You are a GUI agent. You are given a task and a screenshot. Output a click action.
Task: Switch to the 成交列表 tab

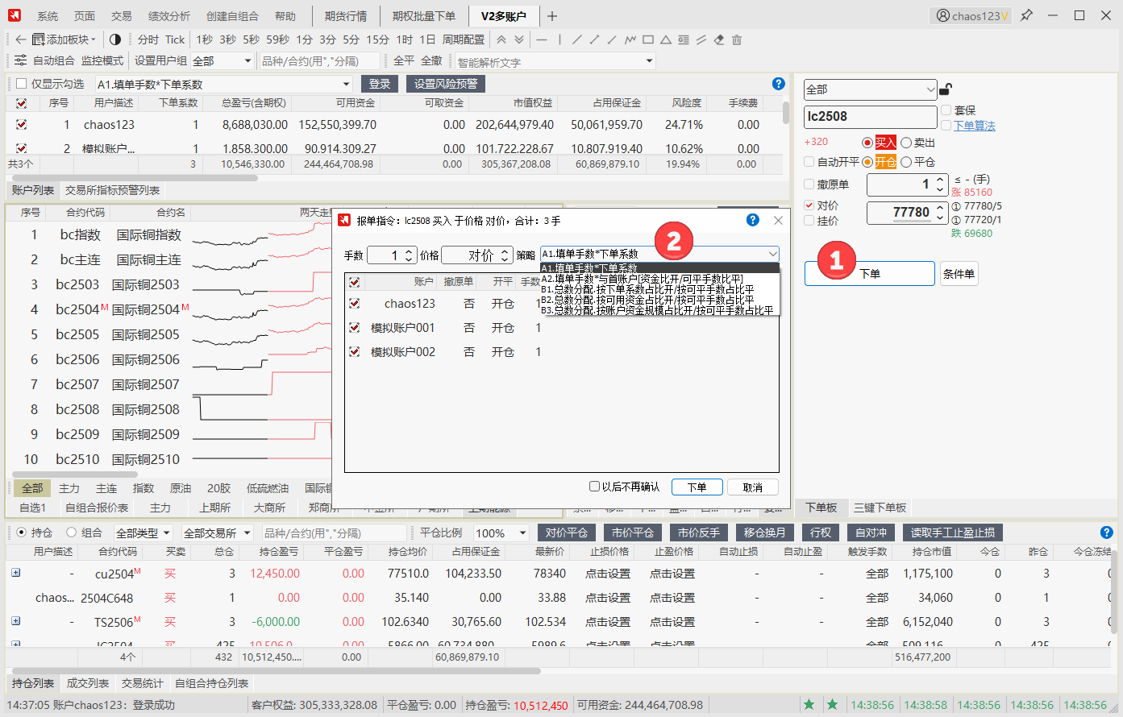point(87,683)
